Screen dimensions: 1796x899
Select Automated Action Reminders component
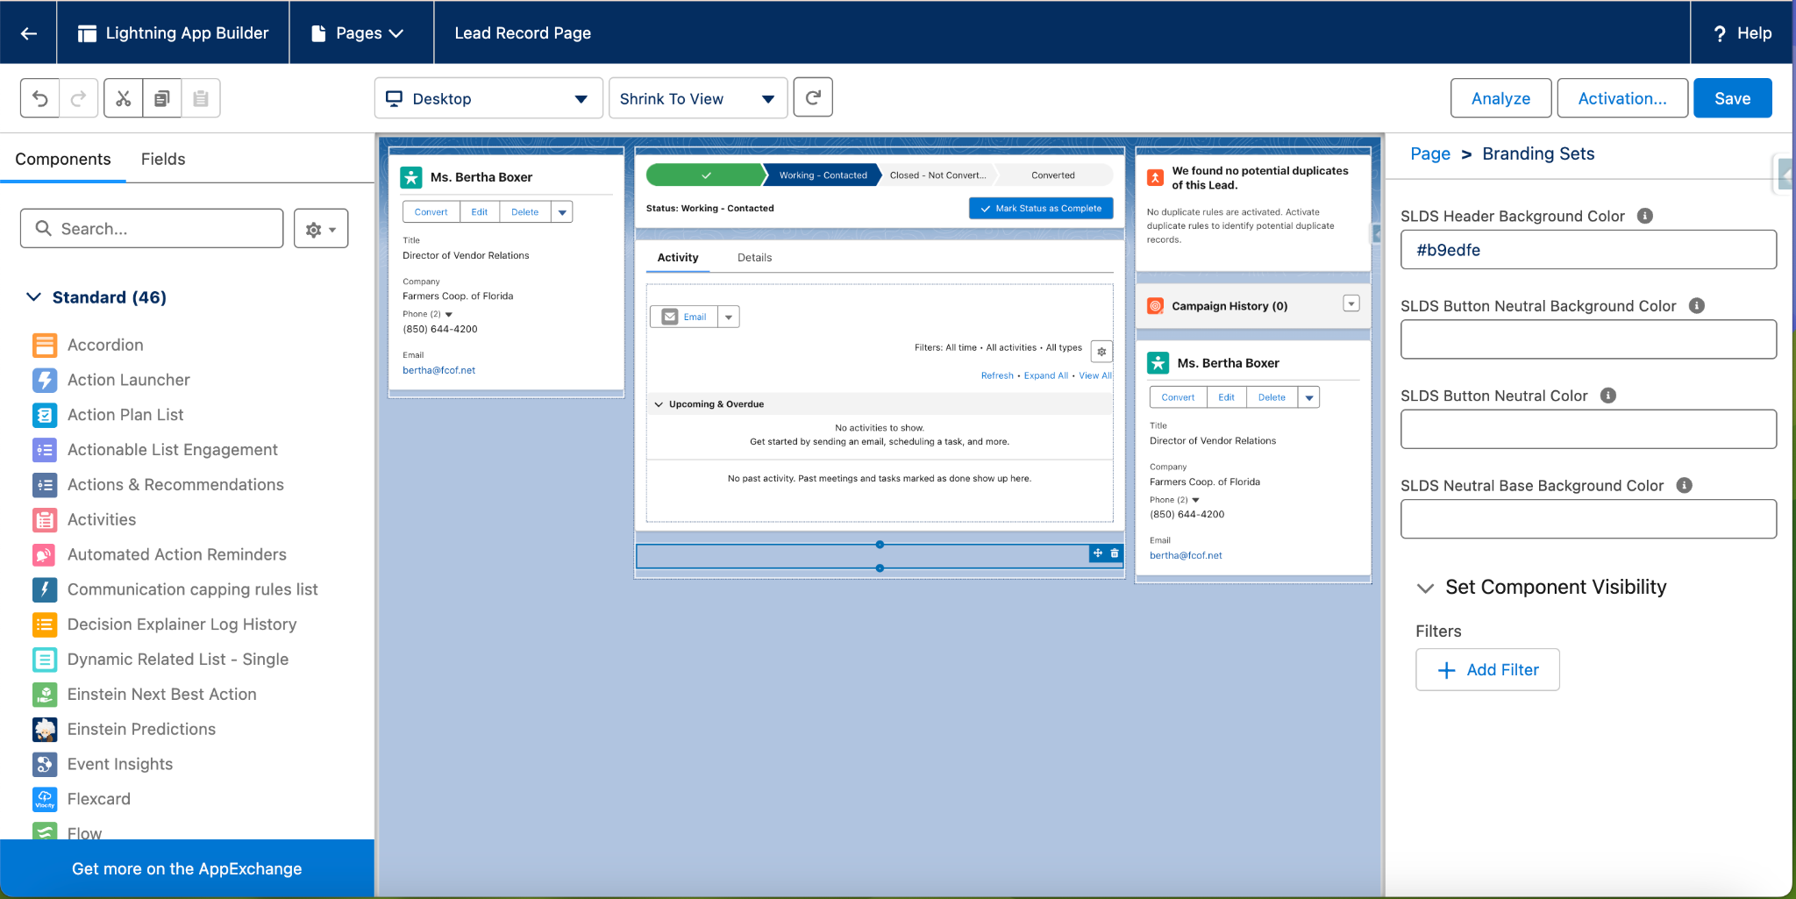point(176,554)
